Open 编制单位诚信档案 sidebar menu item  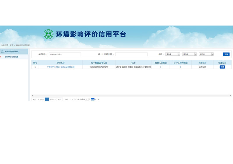click(12, 57)
